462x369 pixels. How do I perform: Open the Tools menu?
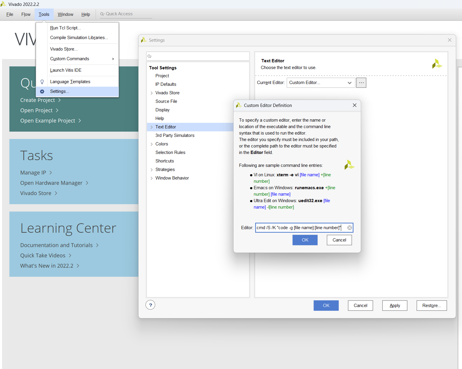click(x=44, y=14)
